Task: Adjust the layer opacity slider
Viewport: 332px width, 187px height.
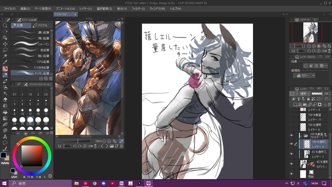Action: pyautogui.click(x=317, y=94)
